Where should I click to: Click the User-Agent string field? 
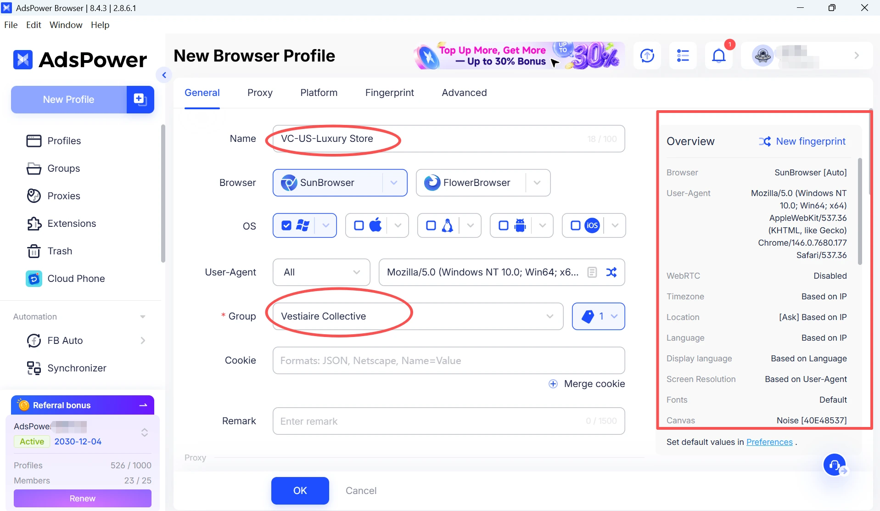(502, 272)
